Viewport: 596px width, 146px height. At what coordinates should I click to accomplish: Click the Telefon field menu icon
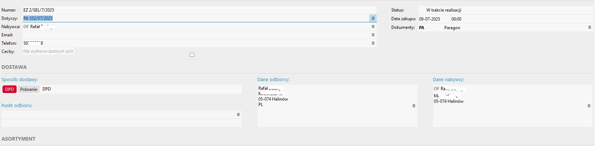(373, 43)
